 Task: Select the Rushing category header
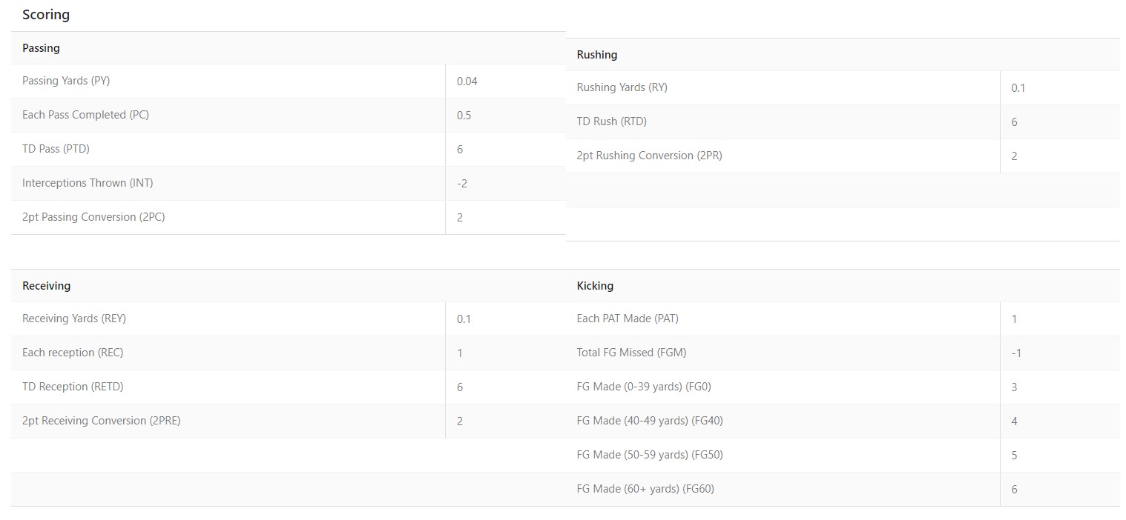(x=597, y=55)
